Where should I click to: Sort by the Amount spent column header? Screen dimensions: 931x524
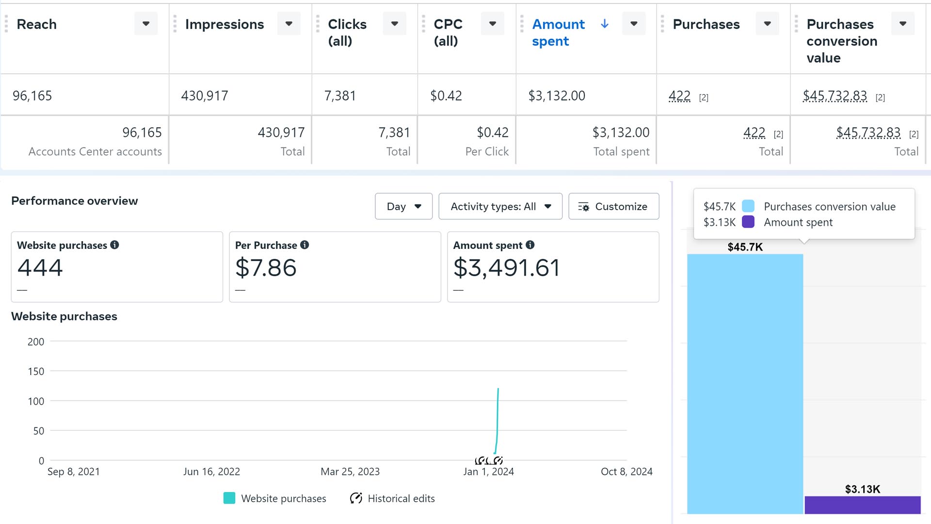coord(559,33)
